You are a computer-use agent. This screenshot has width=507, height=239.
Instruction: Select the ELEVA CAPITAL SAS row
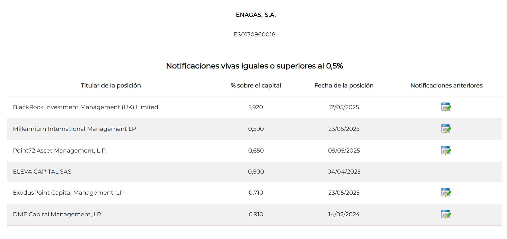[x=42, y=172]
